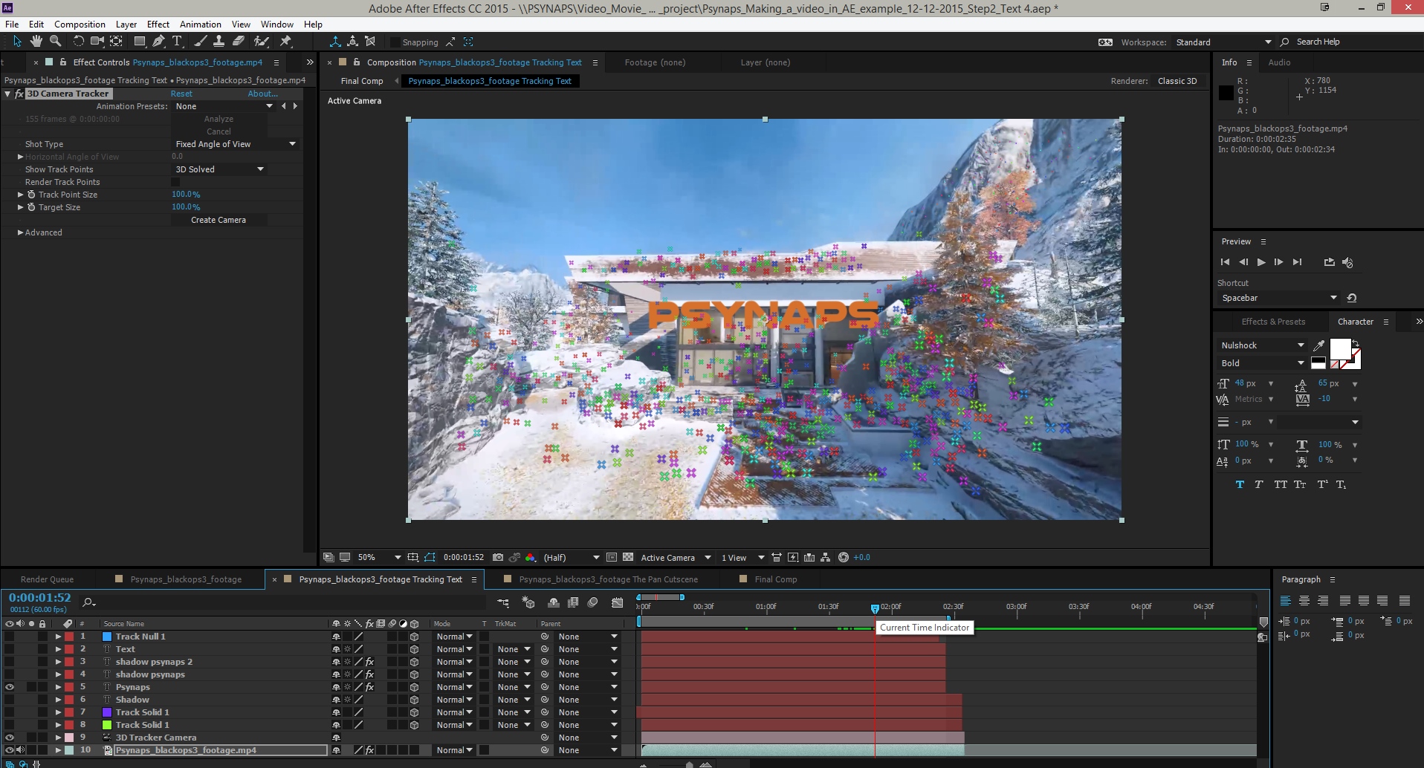
Task: Click the Graph Editor icon in timeline
Action: (x=617, y=602)
